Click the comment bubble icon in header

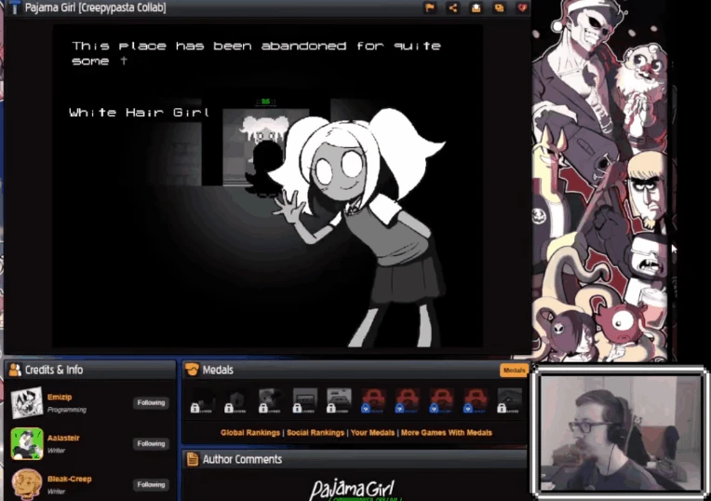(x=499, y=7)
